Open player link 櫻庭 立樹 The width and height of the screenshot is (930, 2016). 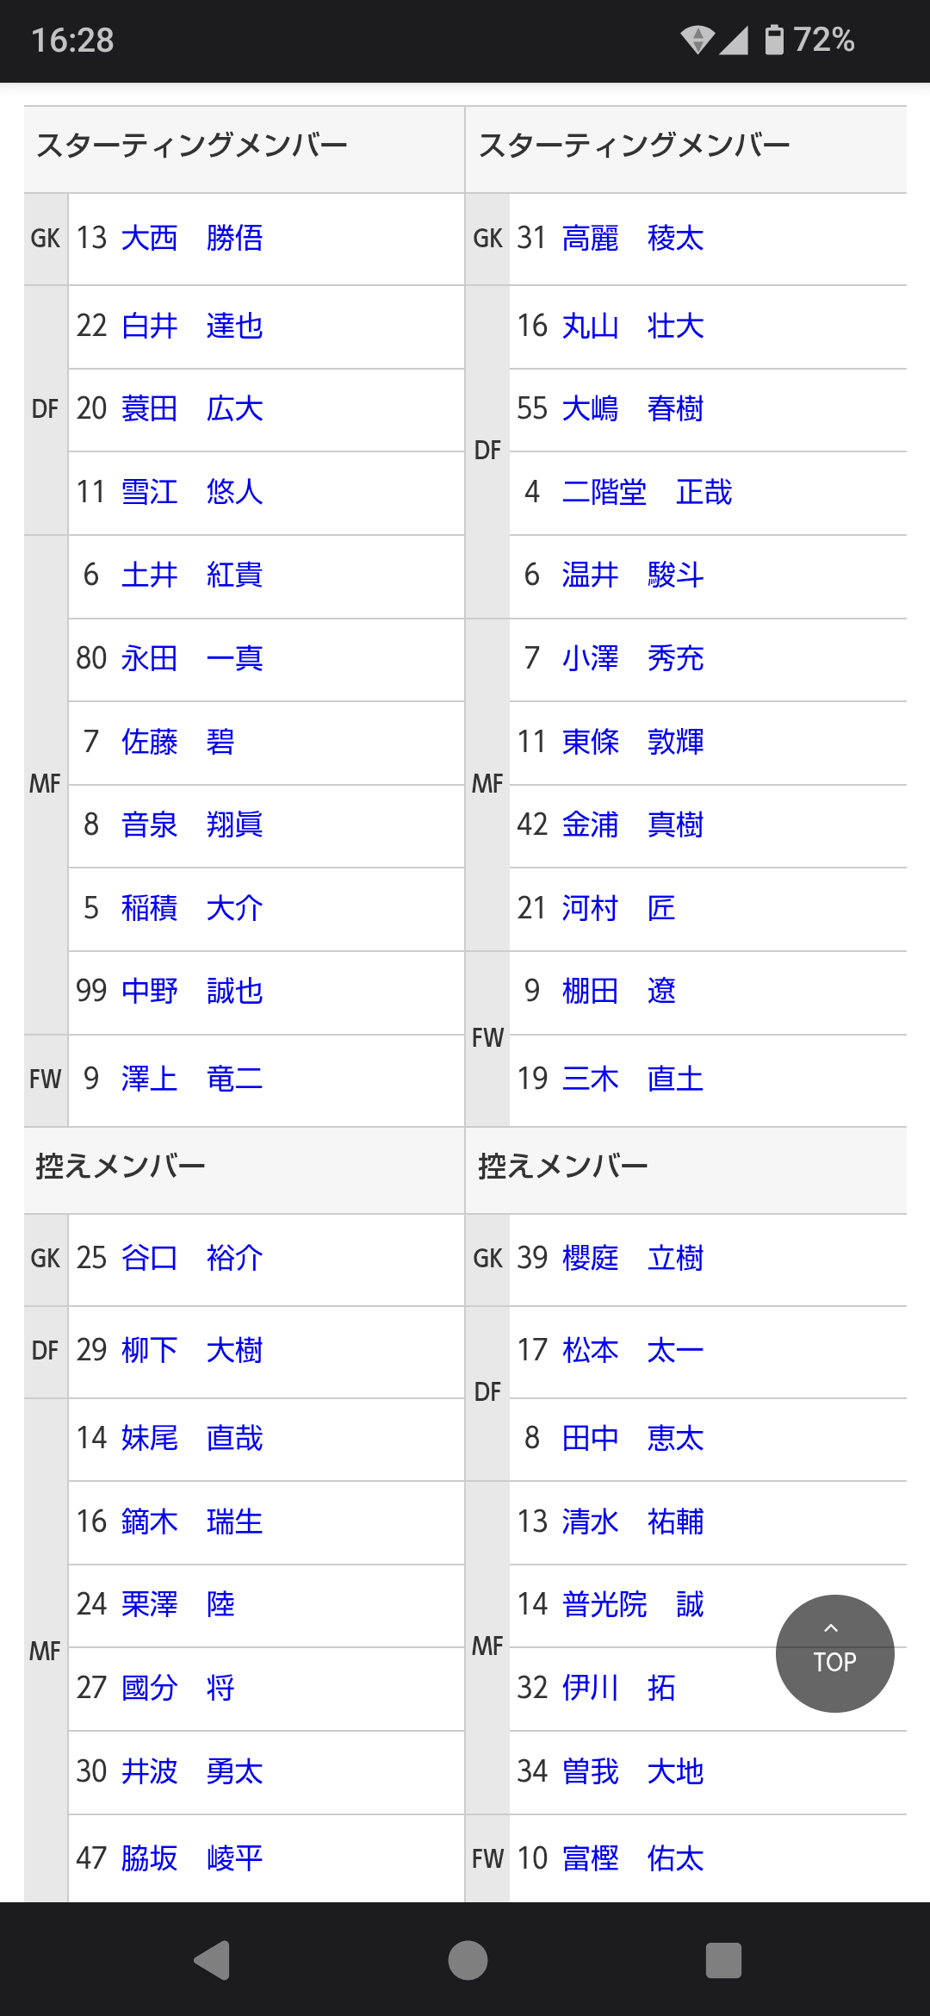[633, 1258]
